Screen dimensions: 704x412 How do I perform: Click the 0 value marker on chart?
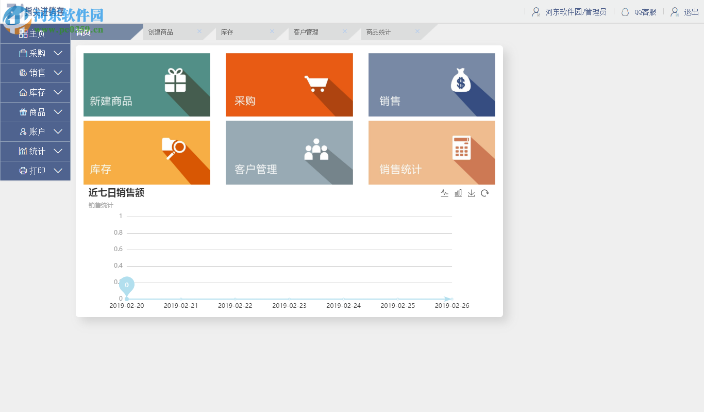coord(127,286)
